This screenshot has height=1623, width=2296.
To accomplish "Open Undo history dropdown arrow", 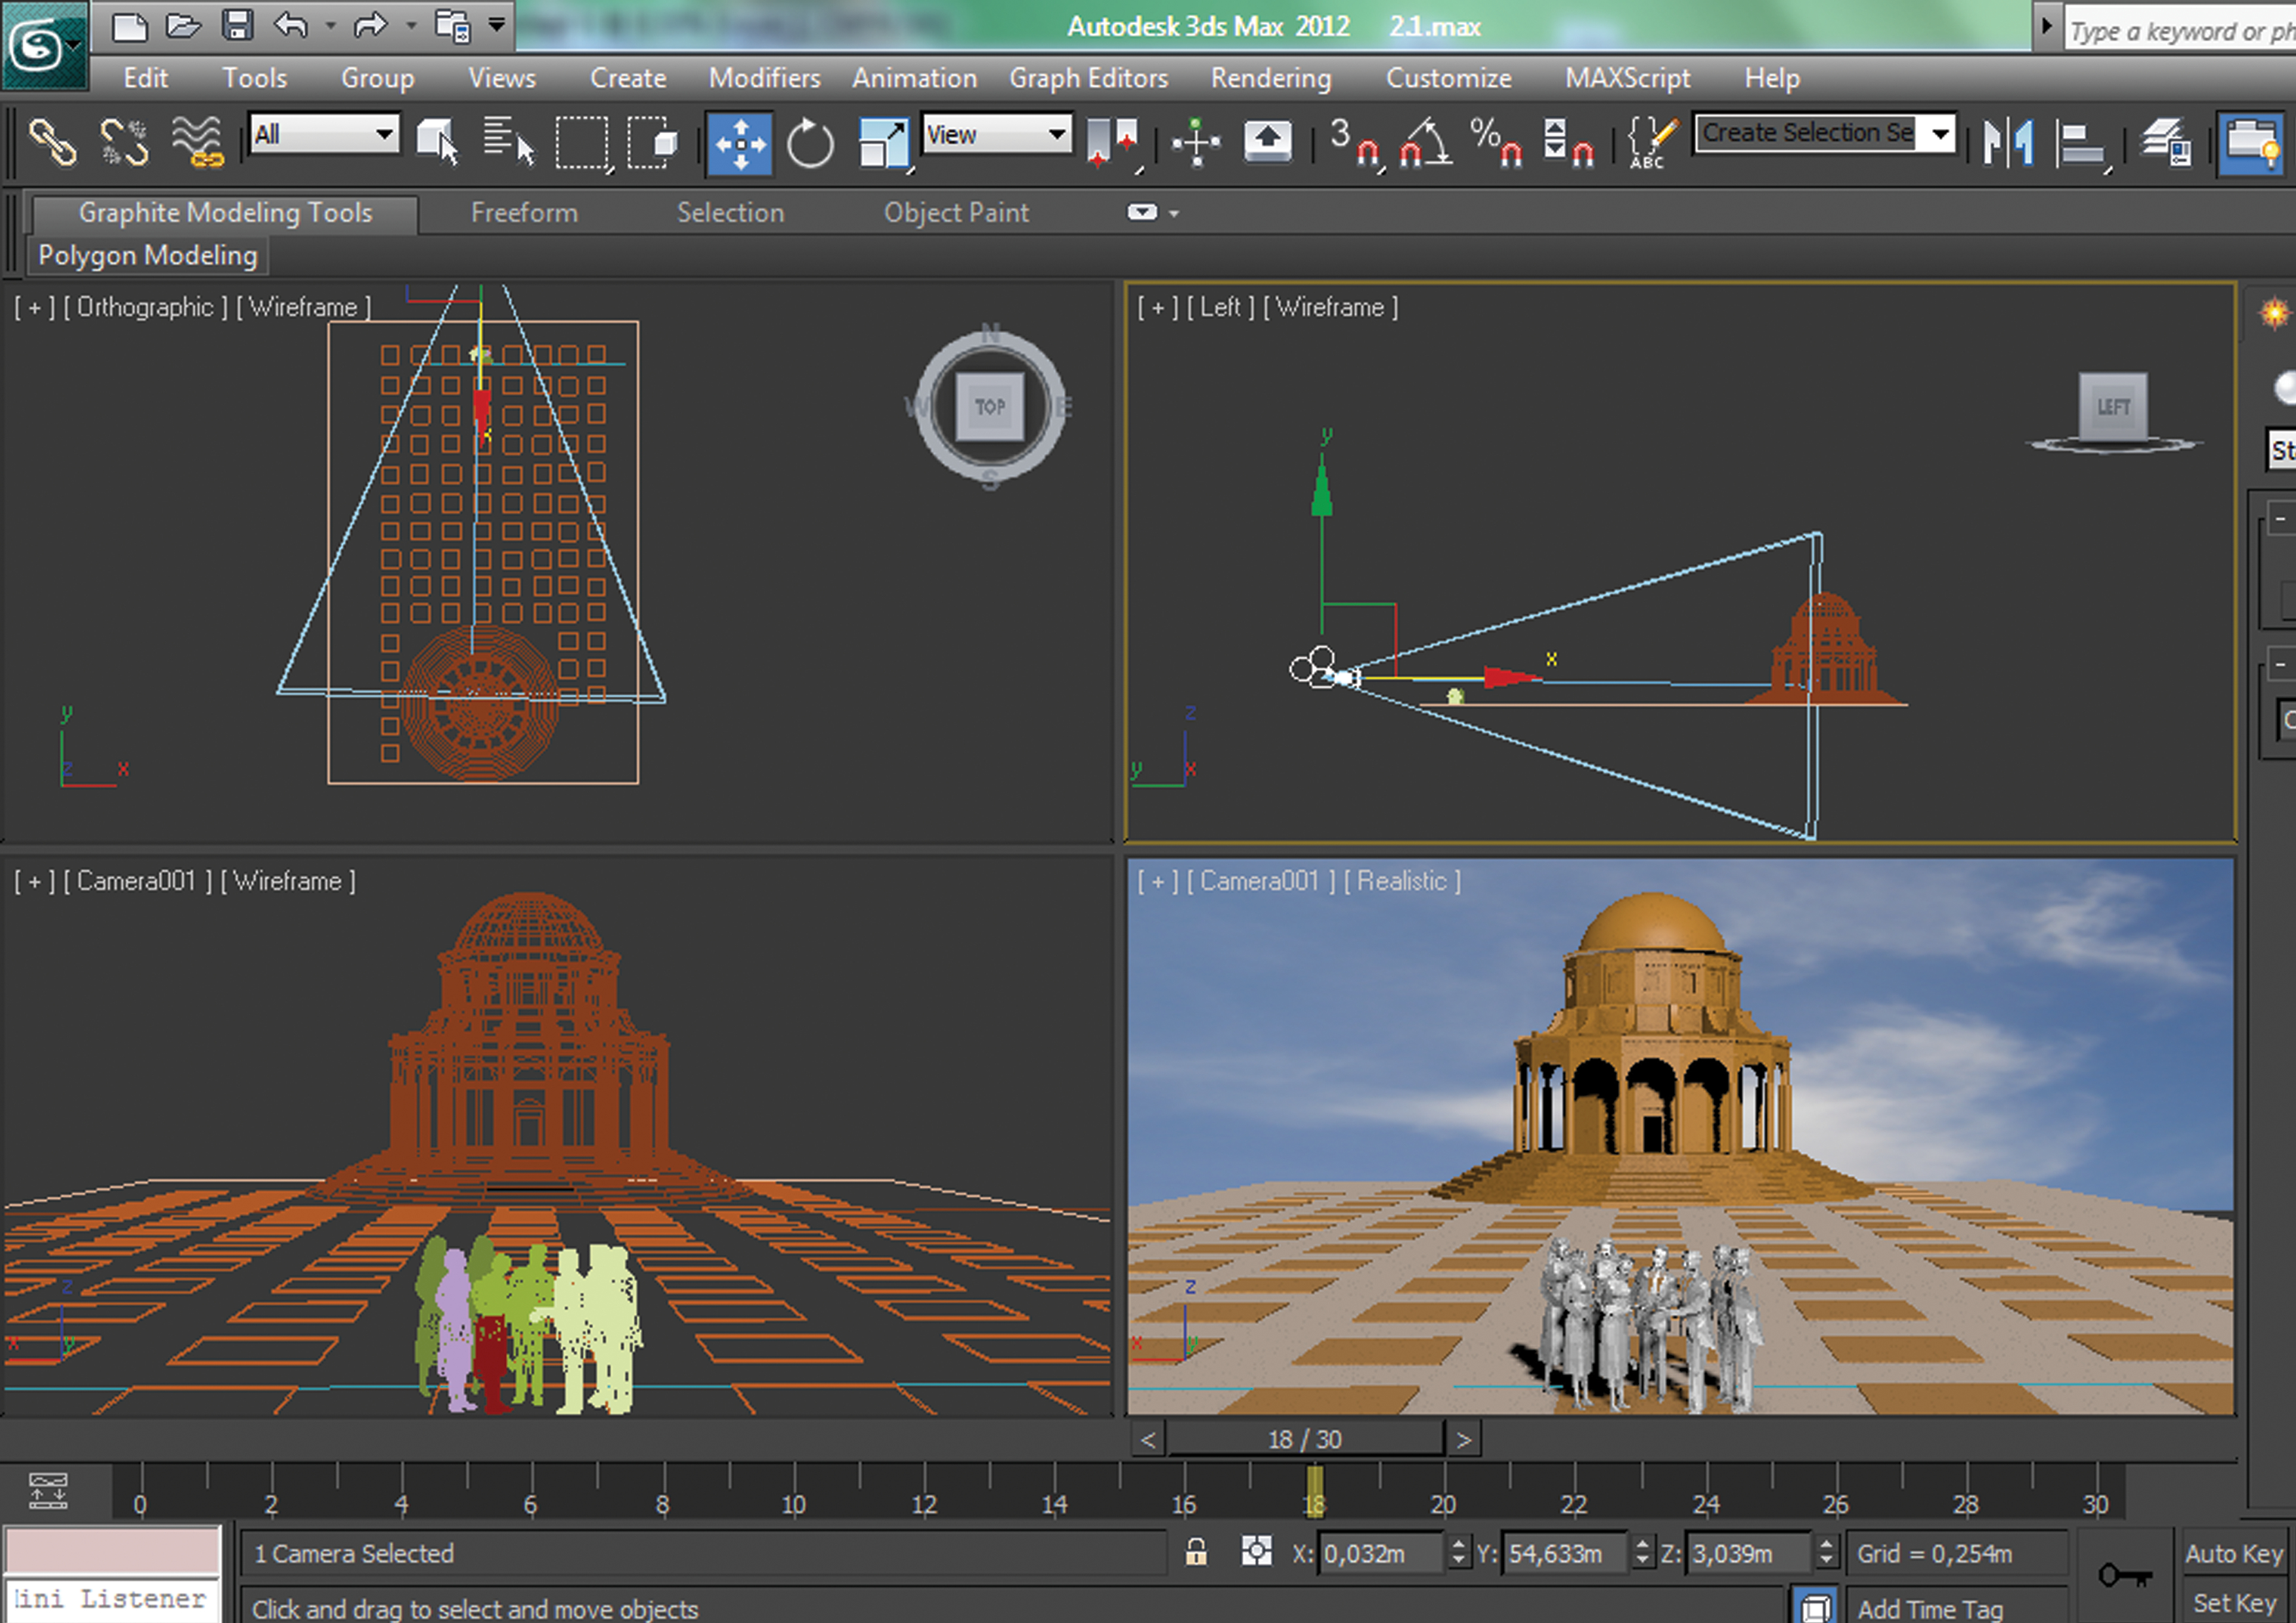I will coord(330,26).
